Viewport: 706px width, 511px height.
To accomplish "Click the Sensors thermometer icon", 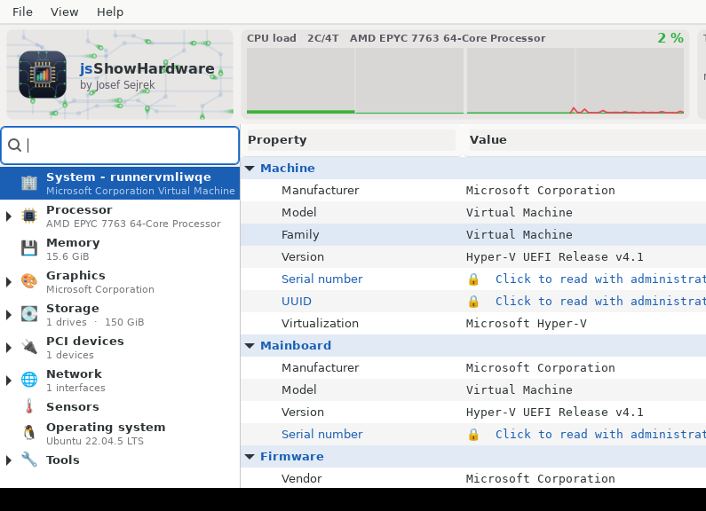I will pyautogui.click(x=29, y=406).
